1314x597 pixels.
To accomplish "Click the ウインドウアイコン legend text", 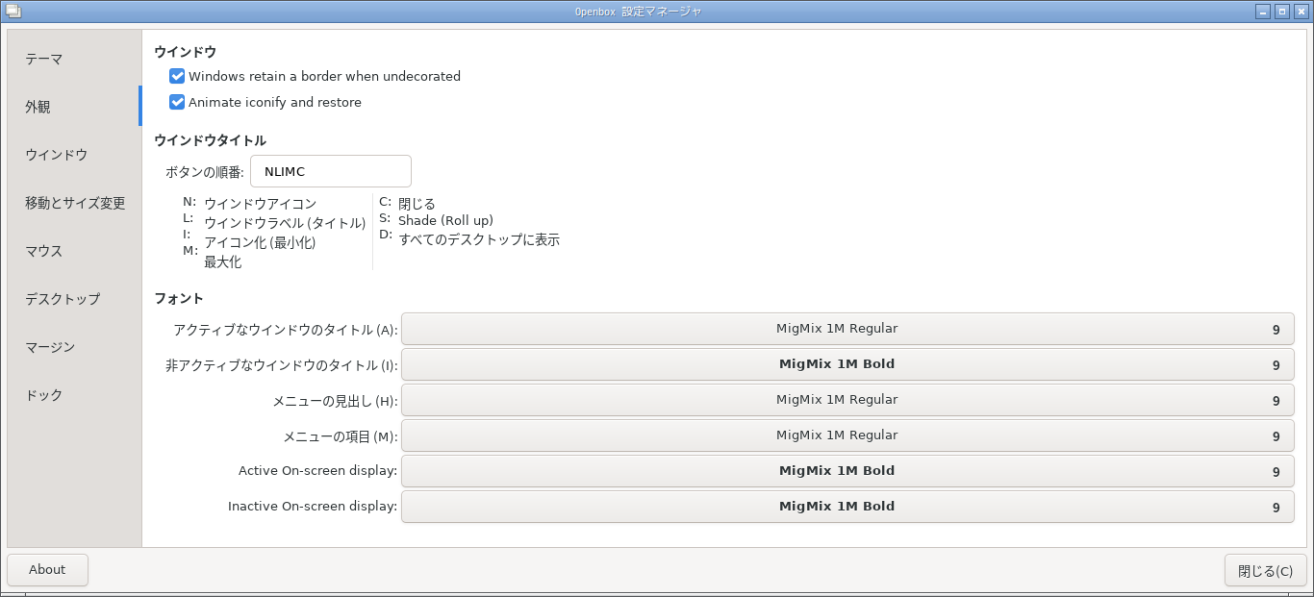I will 260,204.
